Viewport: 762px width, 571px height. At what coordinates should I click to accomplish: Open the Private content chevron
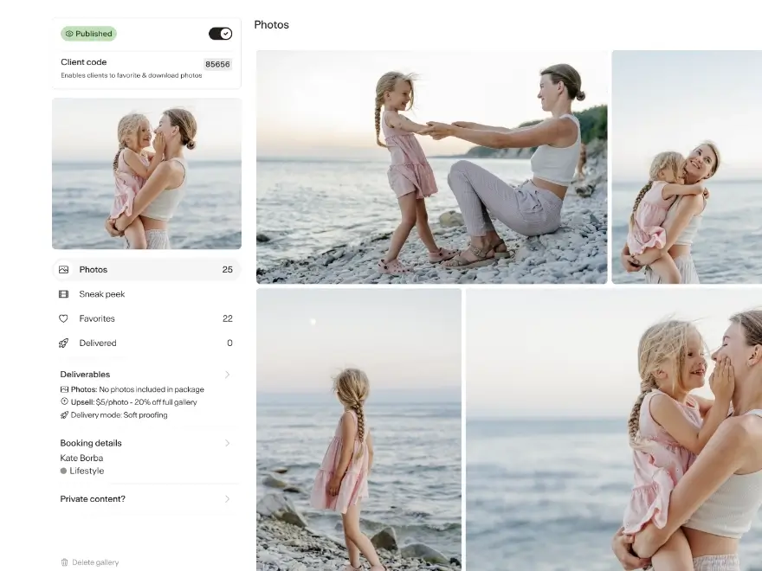[228, 499]
